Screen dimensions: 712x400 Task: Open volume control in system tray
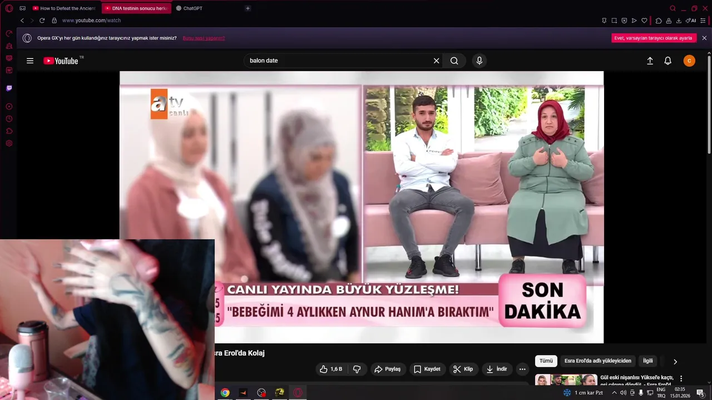(x=623, y=393)
